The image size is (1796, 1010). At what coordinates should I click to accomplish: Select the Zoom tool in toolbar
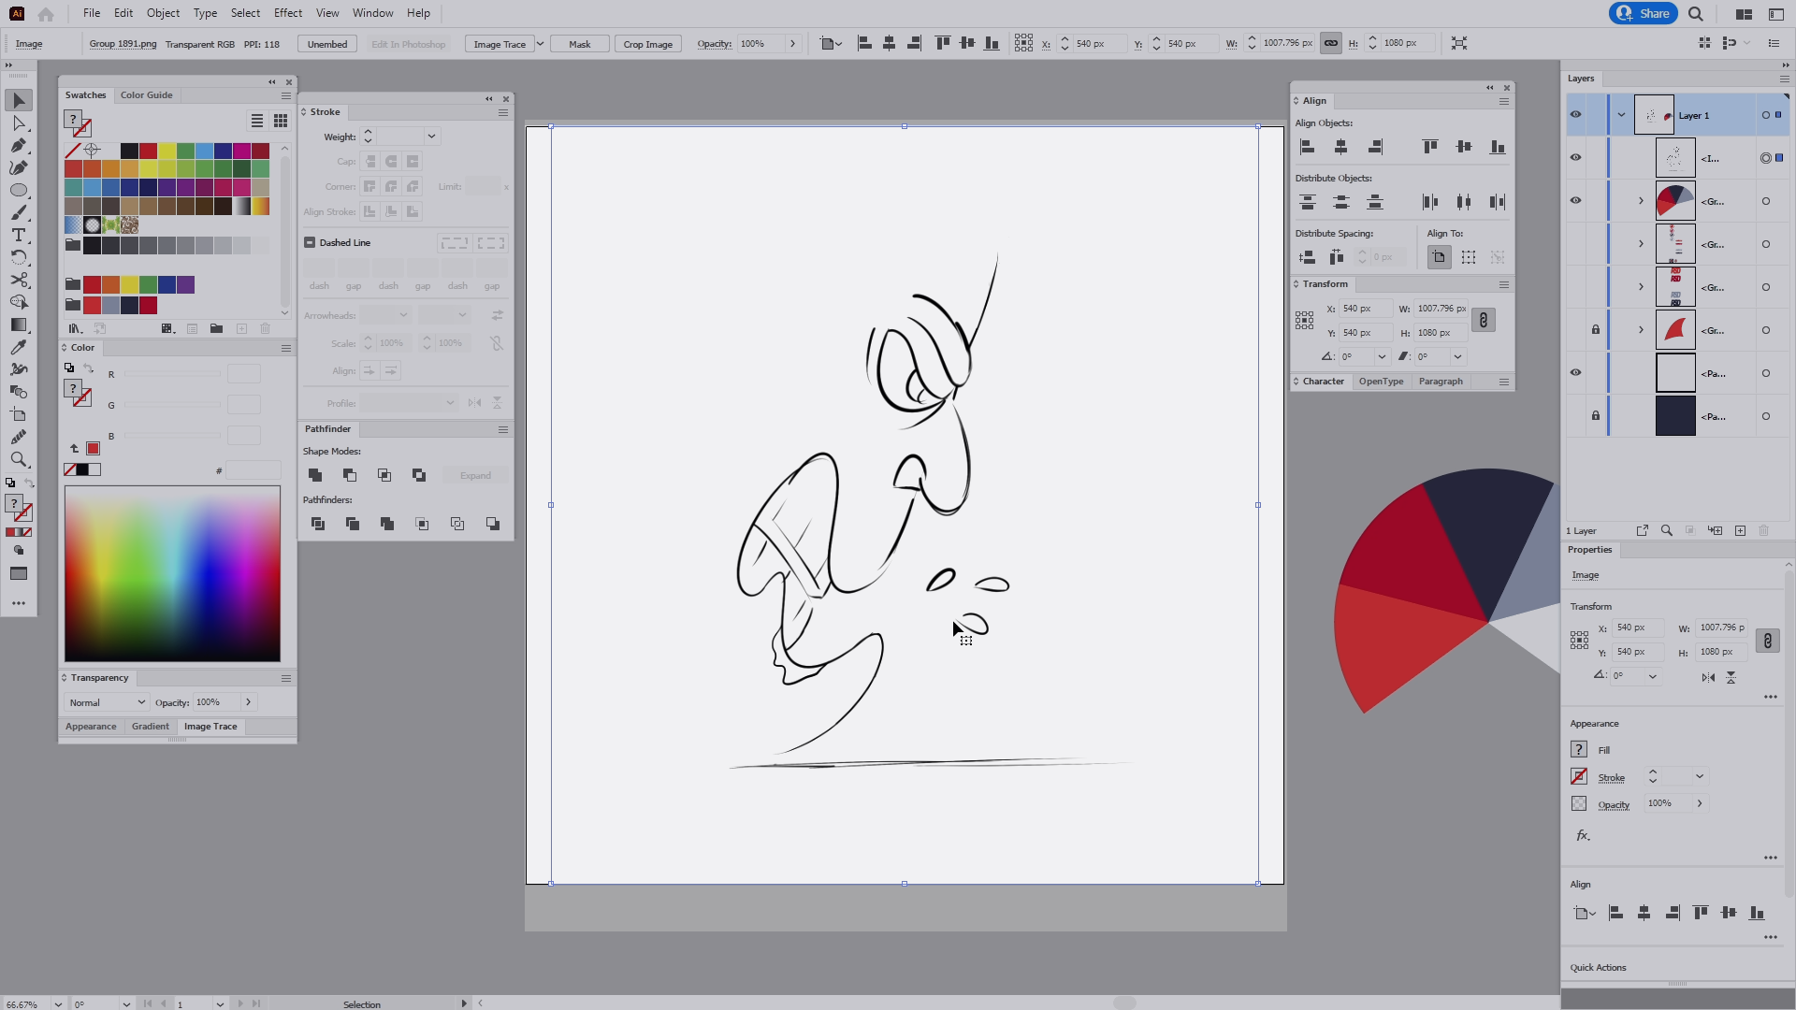[19, 459]
